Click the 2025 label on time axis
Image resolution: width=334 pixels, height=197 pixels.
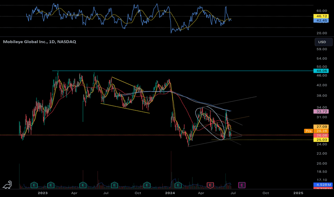298,193
